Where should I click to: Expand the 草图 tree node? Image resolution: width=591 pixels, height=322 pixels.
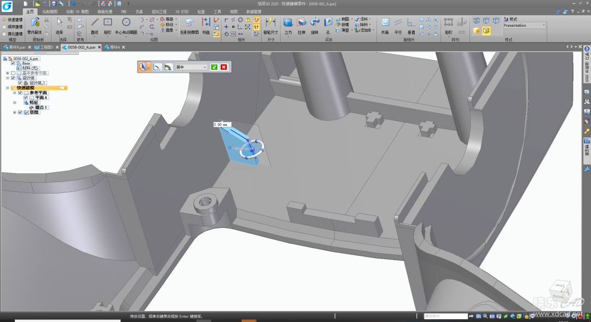coord(14,113)
